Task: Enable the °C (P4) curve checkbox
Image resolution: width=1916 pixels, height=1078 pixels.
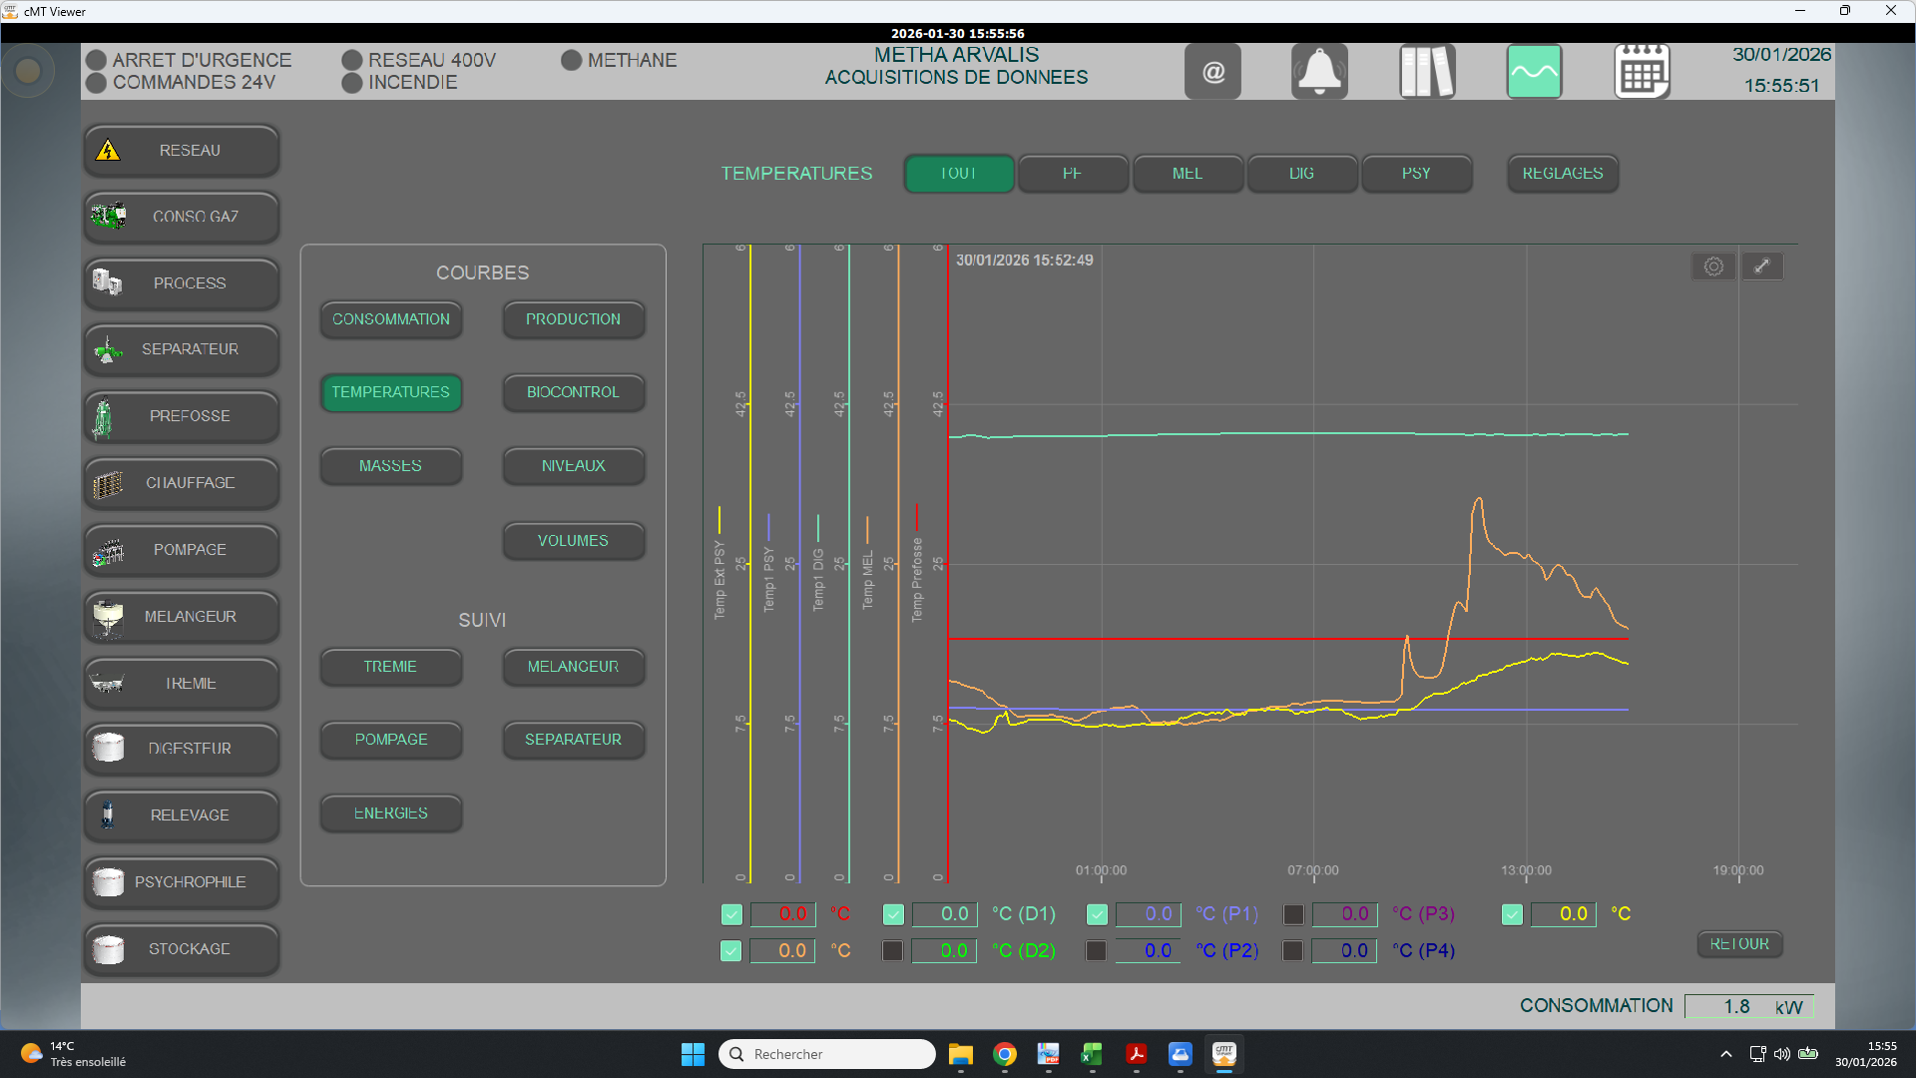Action: [1292, 951]
